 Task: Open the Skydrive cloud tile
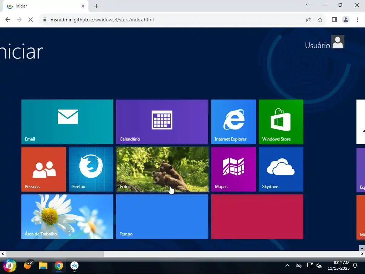tap(281, 169)
